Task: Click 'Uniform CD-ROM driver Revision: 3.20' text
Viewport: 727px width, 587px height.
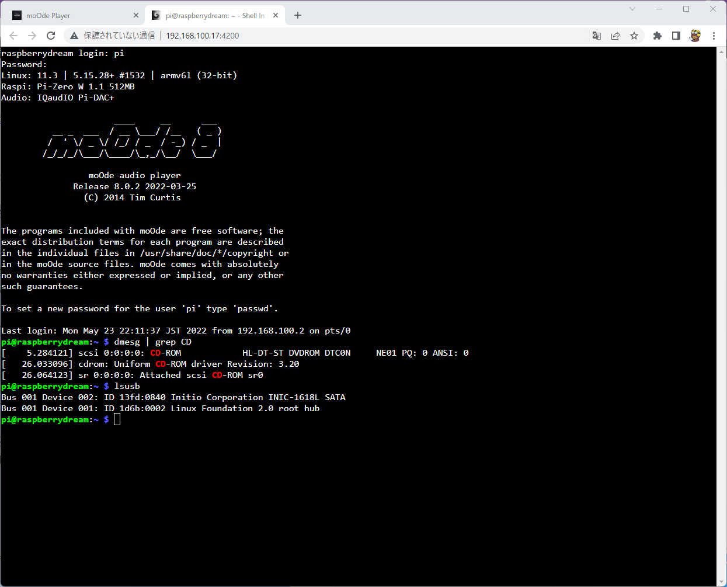Action: [207, 364]
